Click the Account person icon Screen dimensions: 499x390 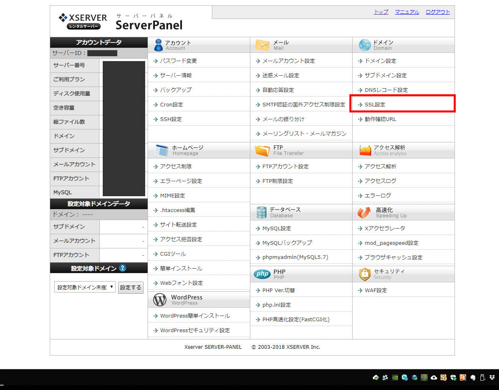pos(159,45)
